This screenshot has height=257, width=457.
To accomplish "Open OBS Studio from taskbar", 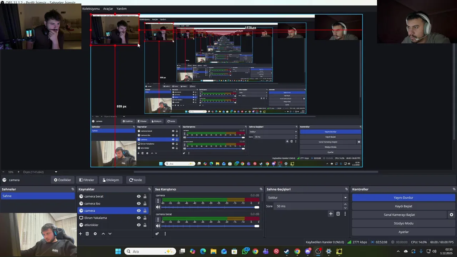I will pyautogui.click(x=318, y=251).
